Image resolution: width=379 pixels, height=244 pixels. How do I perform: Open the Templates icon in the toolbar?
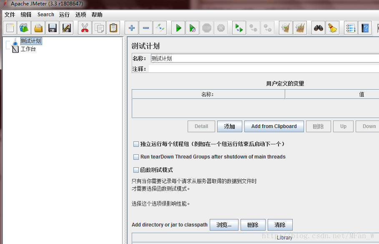(24, 28)
